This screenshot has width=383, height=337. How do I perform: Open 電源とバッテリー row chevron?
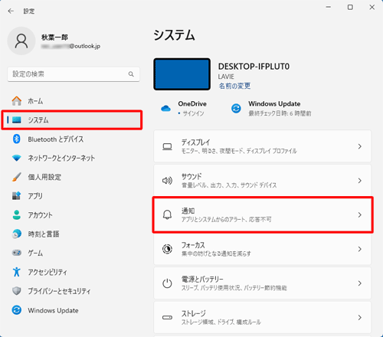[x=360, y=283]
